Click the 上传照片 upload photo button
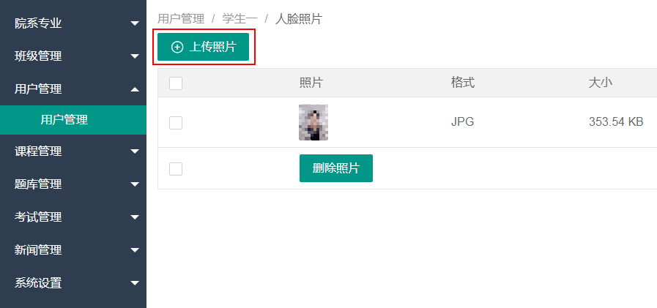Viewport: 657px width, 308px height. (x=203, y=47)
